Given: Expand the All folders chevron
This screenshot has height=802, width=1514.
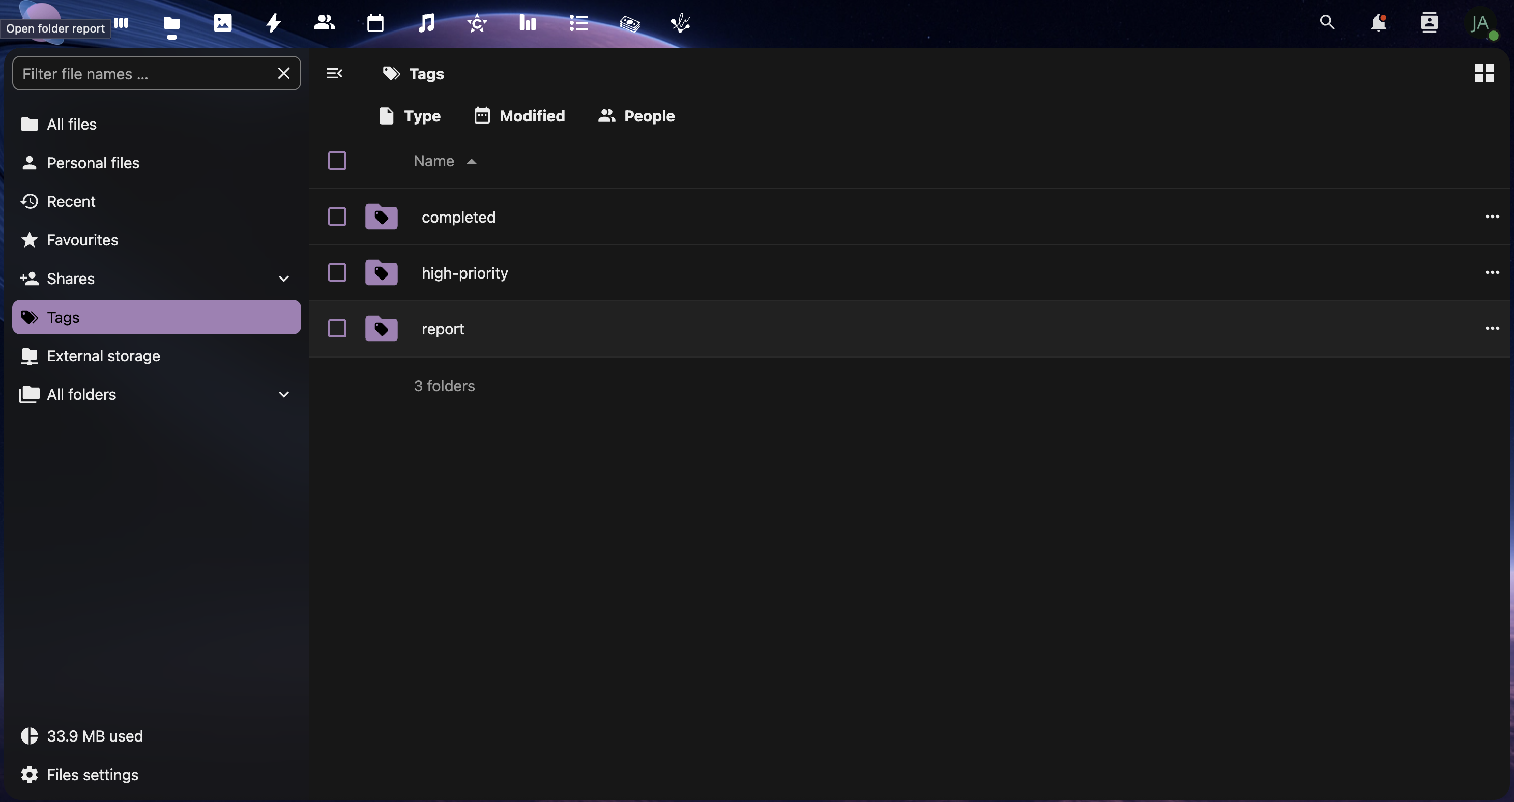Looking at the screenshot, I should pyautogui.click(x=283, y=394).
